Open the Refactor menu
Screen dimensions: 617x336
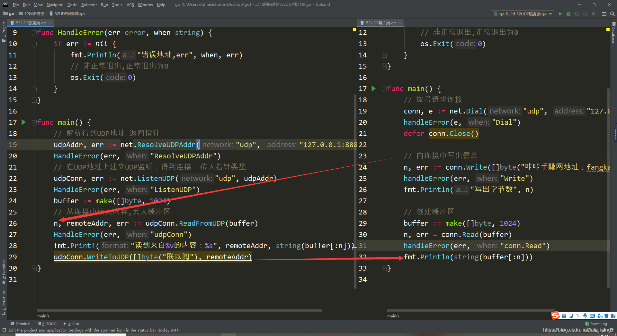point(89,4)
